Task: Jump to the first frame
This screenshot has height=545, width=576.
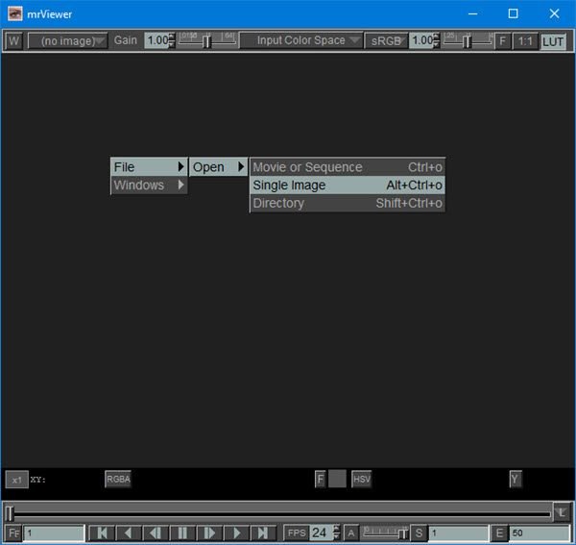Action: (x=102, y=533)
